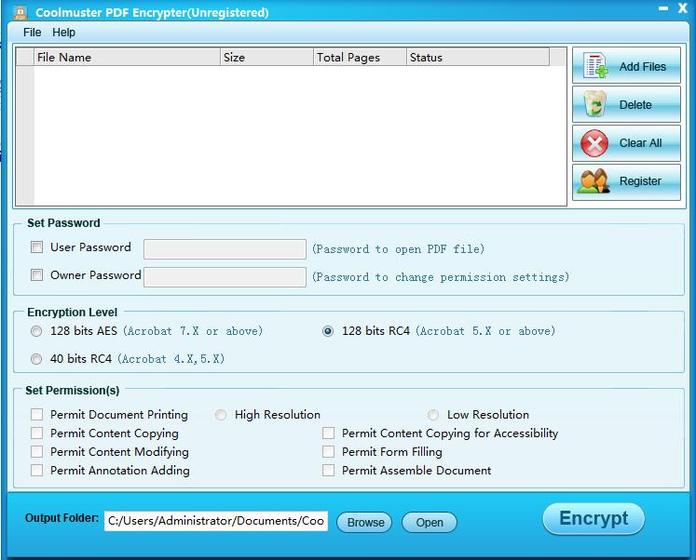This screenshot has width=696, height=560.
Task: Open the Help menu
Action: (63, 33)
